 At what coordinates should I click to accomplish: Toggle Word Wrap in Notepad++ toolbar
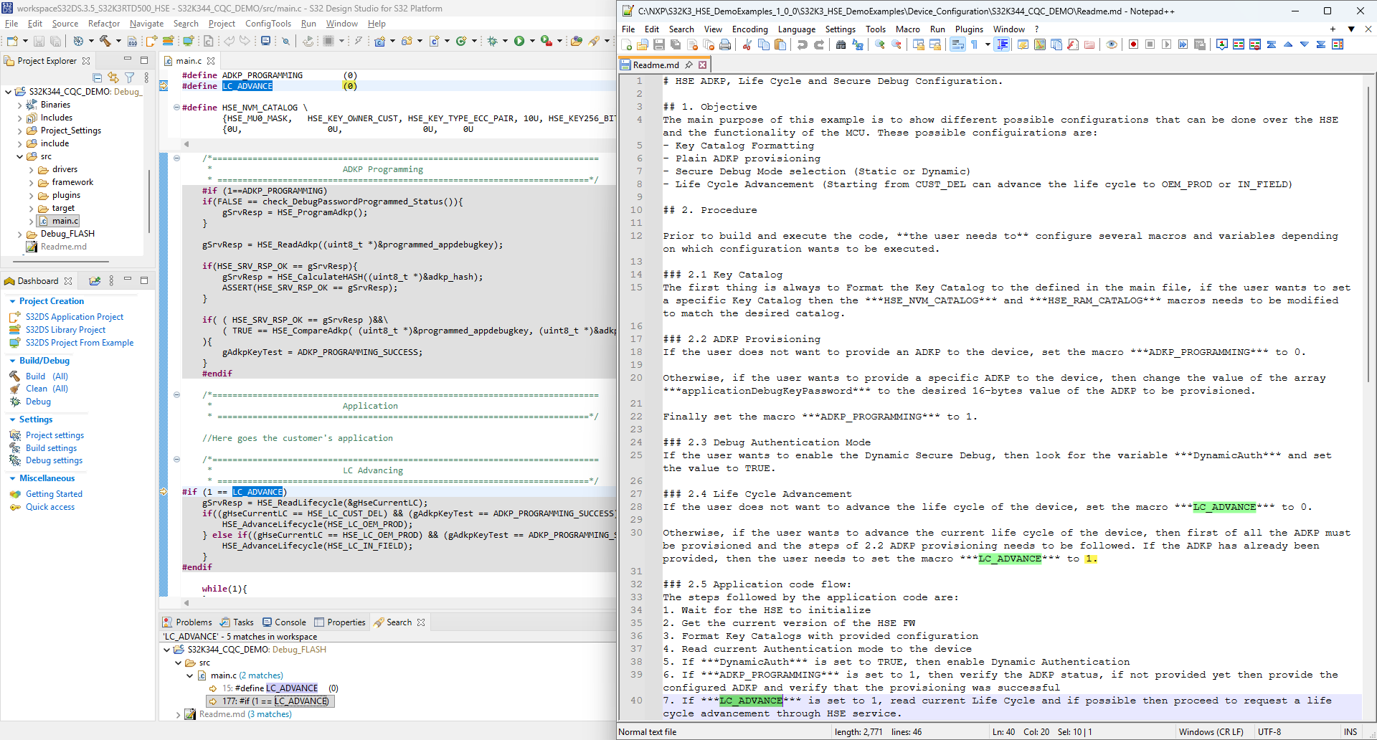pyautogui.click(x=957, y=44)
